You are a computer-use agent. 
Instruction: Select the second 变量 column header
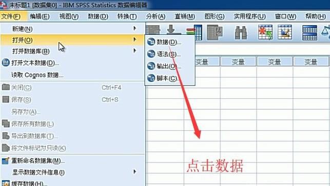238,62
